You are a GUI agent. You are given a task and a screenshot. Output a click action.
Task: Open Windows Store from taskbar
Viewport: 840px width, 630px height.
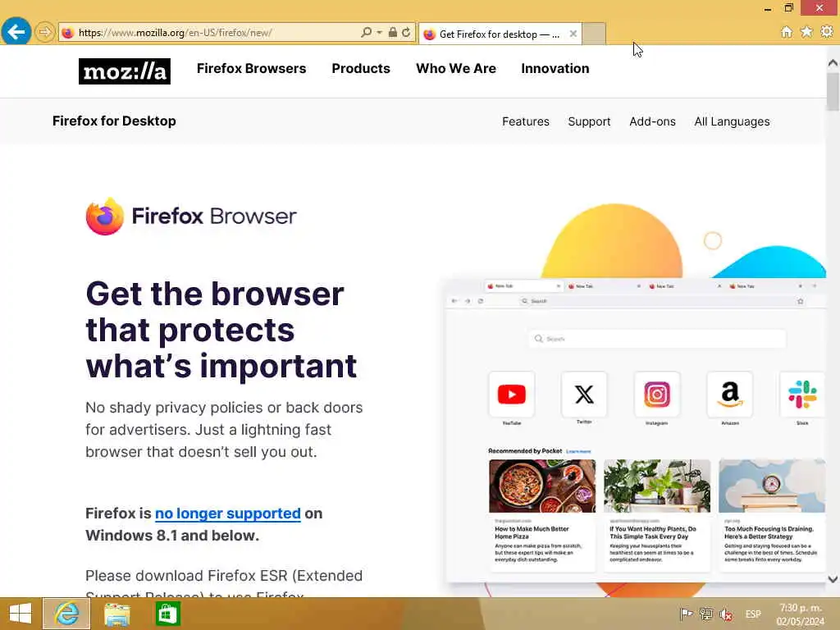(167, 614)
